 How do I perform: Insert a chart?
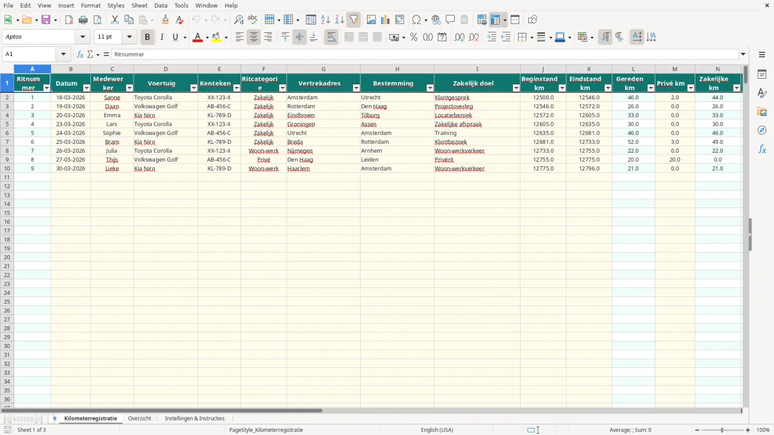[386, 20]
